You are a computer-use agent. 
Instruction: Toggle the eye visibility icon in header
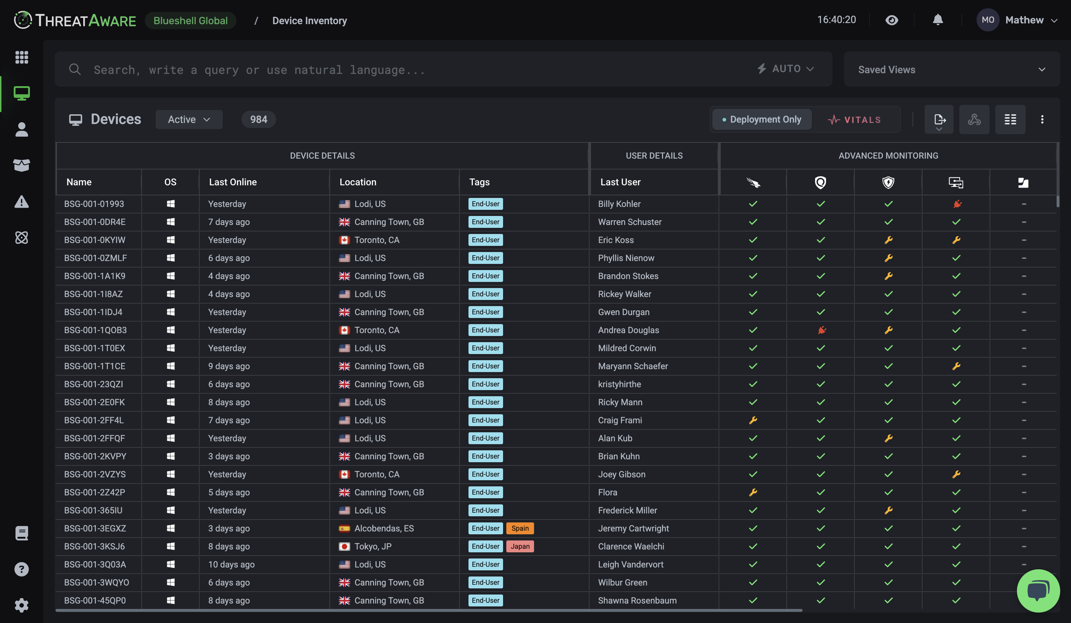(892, 20)
